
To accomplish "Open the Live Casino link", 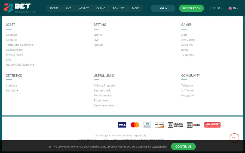I will click(x=188, y=40).
